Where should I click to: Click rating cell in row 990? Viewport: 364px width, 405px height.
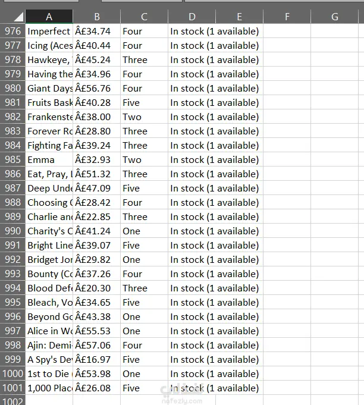pyautogui.click(x=144, y=231)
